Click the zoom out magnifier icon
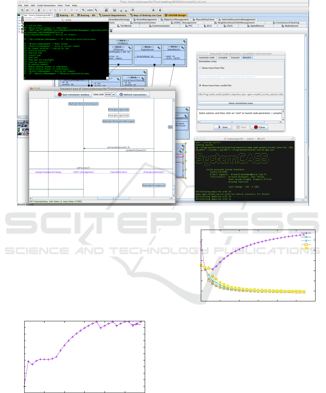Image resolution: width=326 pixels, height=393 pixels. point(83,10)
